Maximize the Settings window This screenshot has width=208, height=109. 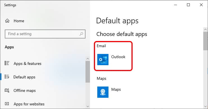point(188,5)
